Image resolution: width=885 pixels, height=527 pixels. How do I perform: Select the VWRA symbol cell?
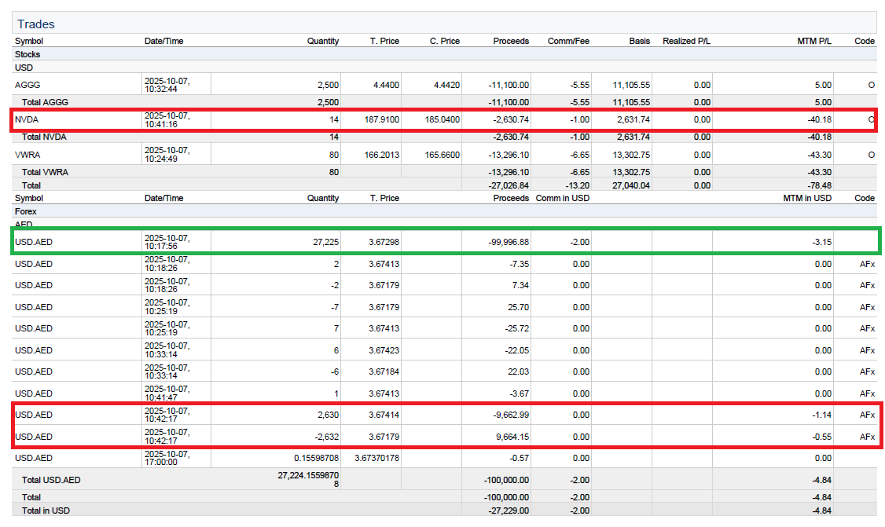point(28,155)
